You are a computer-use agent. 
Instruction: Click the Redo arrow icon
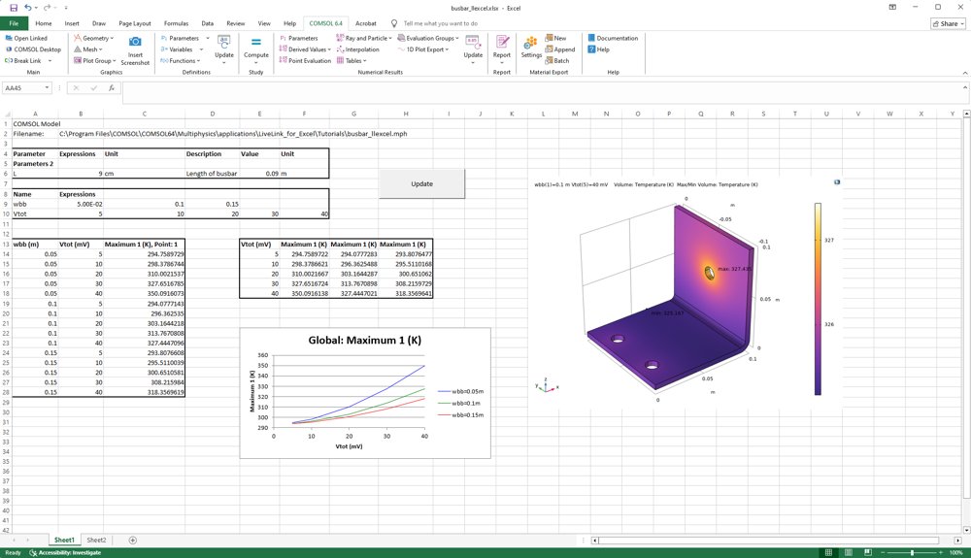[x=47, y=8]
